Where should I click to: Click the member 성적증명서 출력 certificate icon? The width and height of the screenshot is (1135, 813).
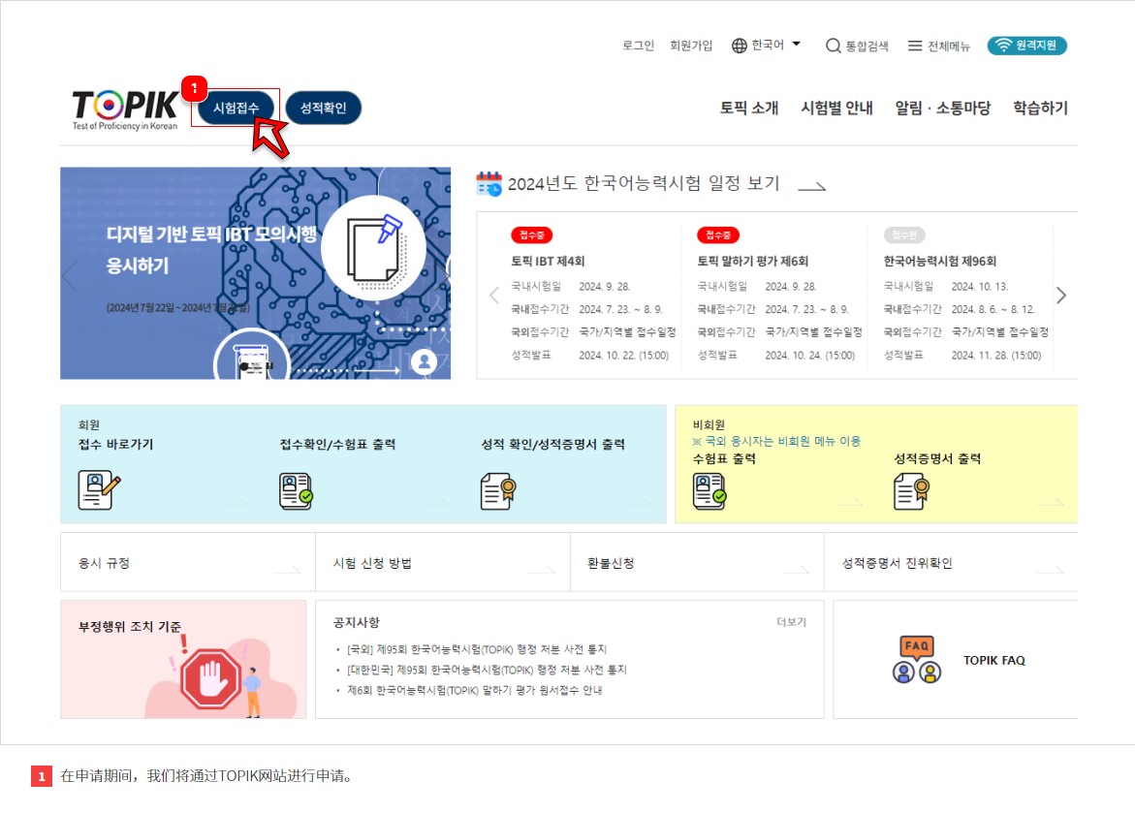[x=498, y=491]
